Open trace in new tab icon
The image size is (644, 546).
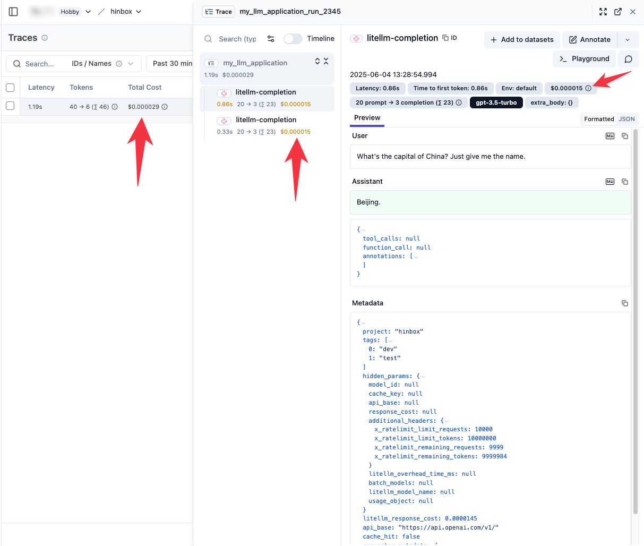point(618,12)
